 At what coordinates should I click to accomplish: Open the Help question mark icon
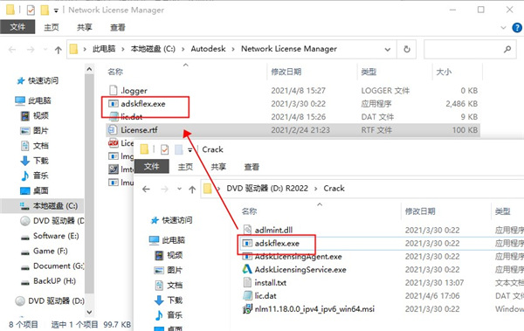coord(517,28)
